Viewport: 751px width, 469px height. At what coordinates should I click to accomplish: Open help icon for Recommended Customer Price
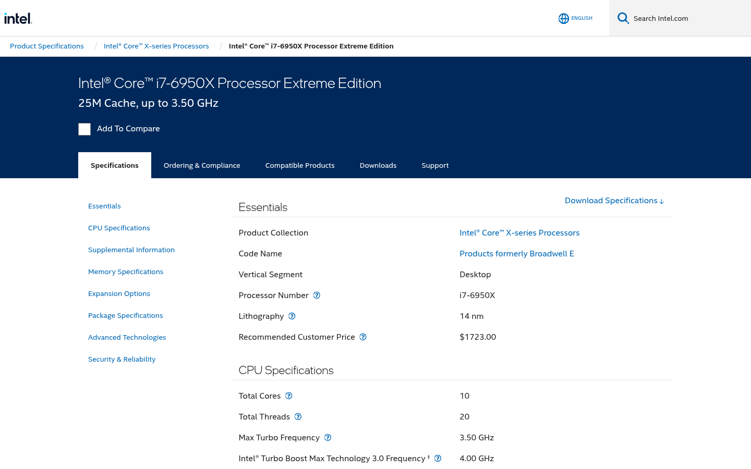tap(363, 337)
